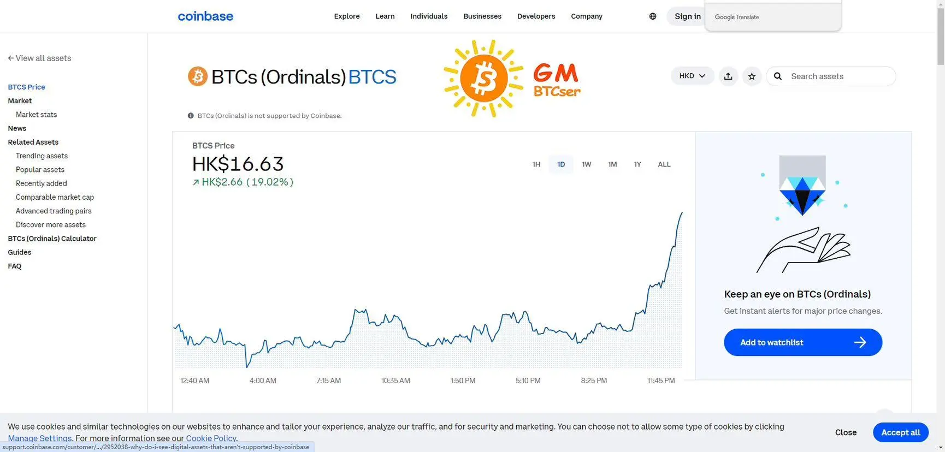This screenshot has width=945, height=452.
Task: Click the globe language icon
Action: (653, 16)
